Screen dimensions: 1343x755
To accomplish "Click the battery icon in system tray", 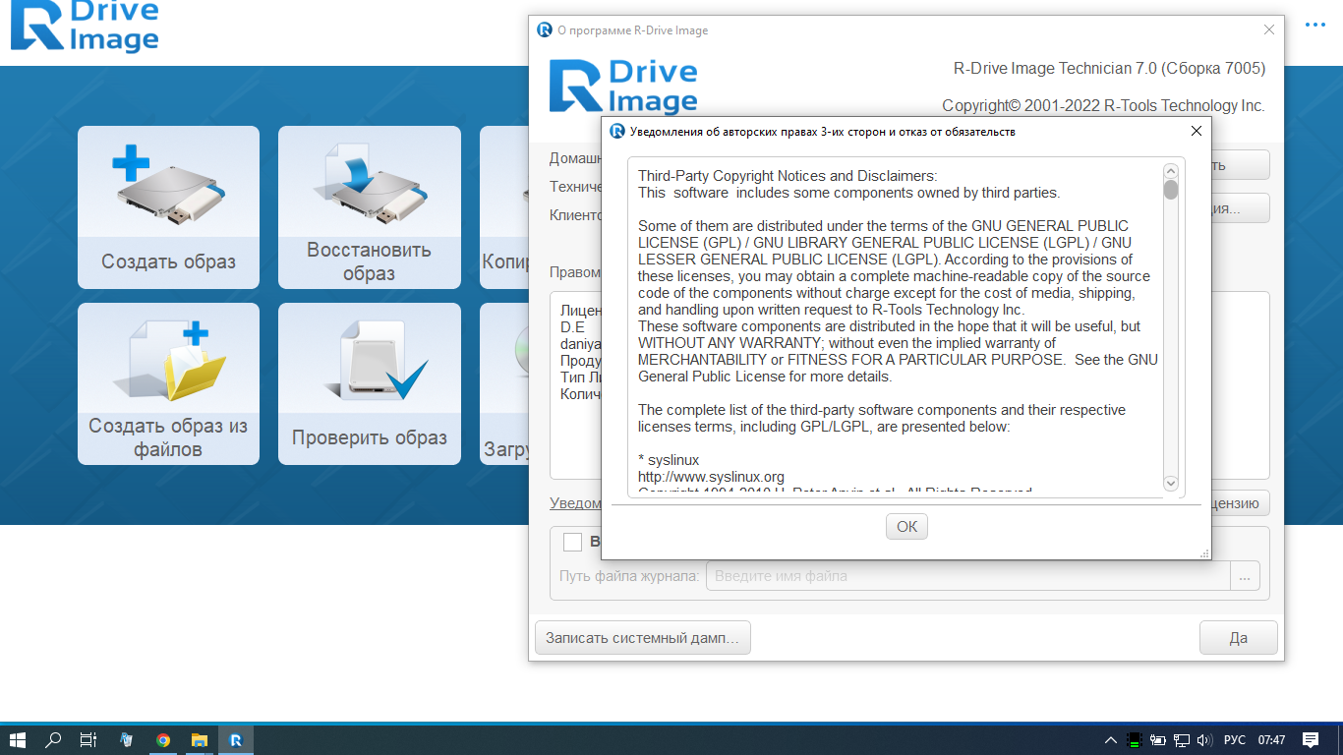I will tap(1158, 740).
